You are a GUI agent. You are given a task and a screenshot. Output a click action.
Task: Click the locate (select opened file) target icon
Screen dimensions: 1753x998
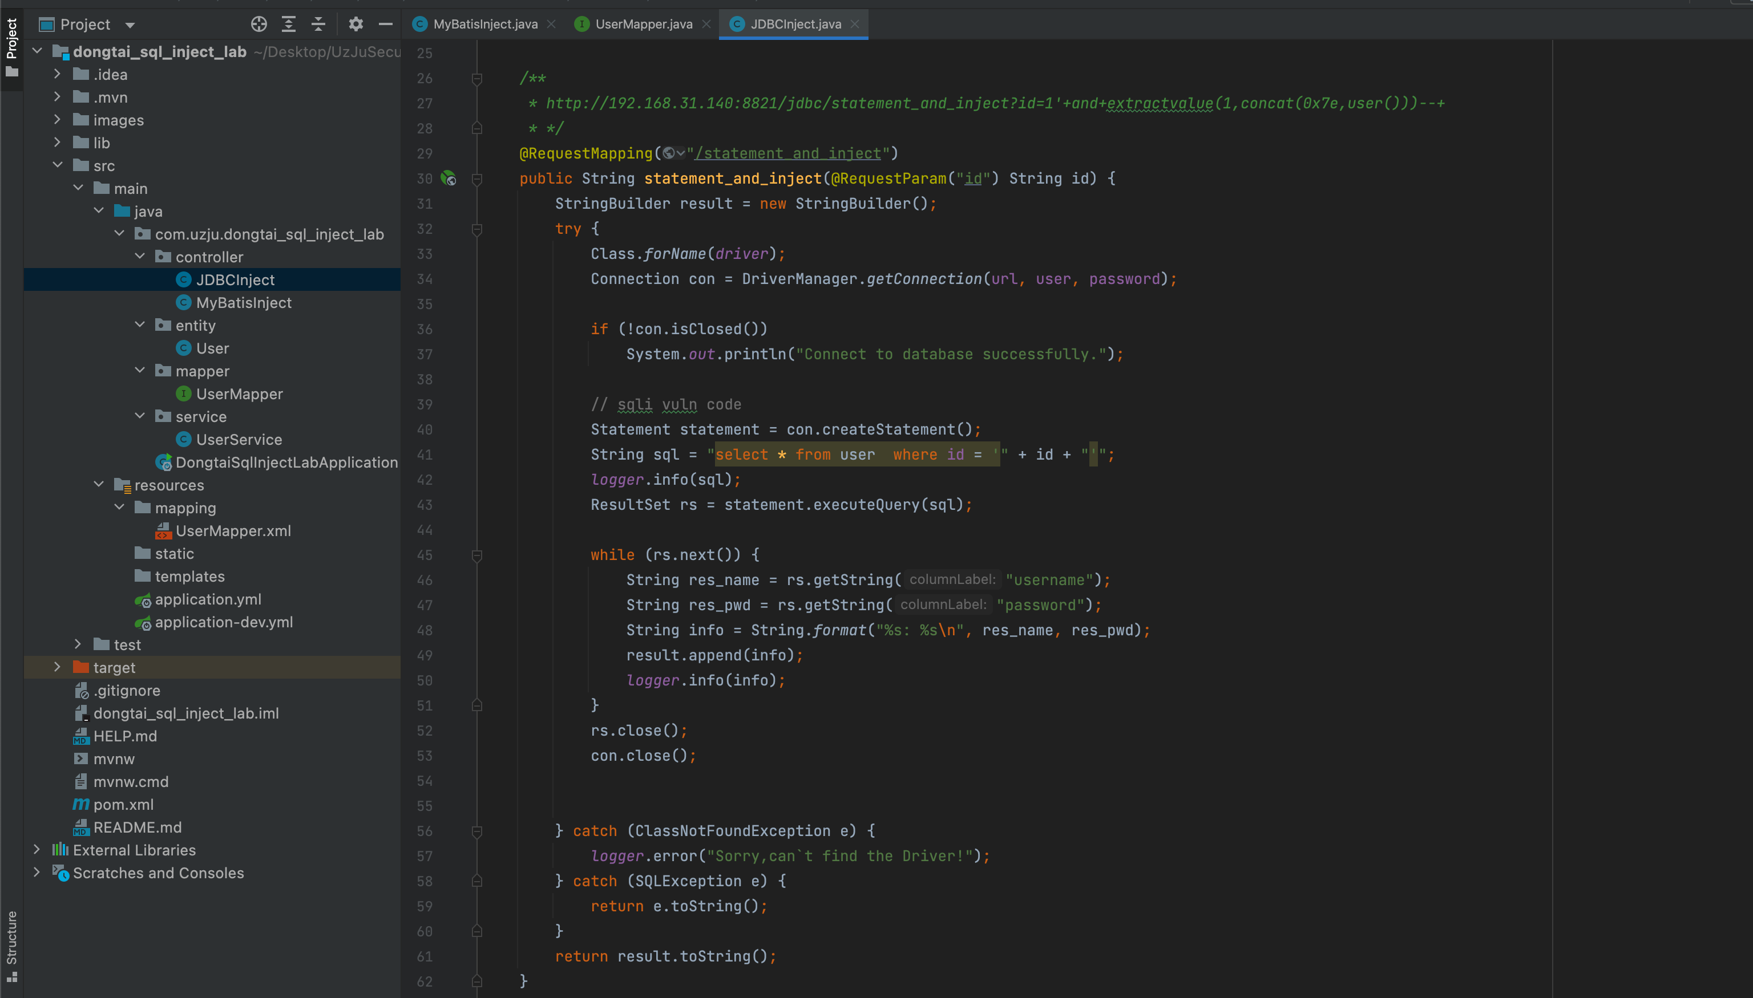click(258, 24)
